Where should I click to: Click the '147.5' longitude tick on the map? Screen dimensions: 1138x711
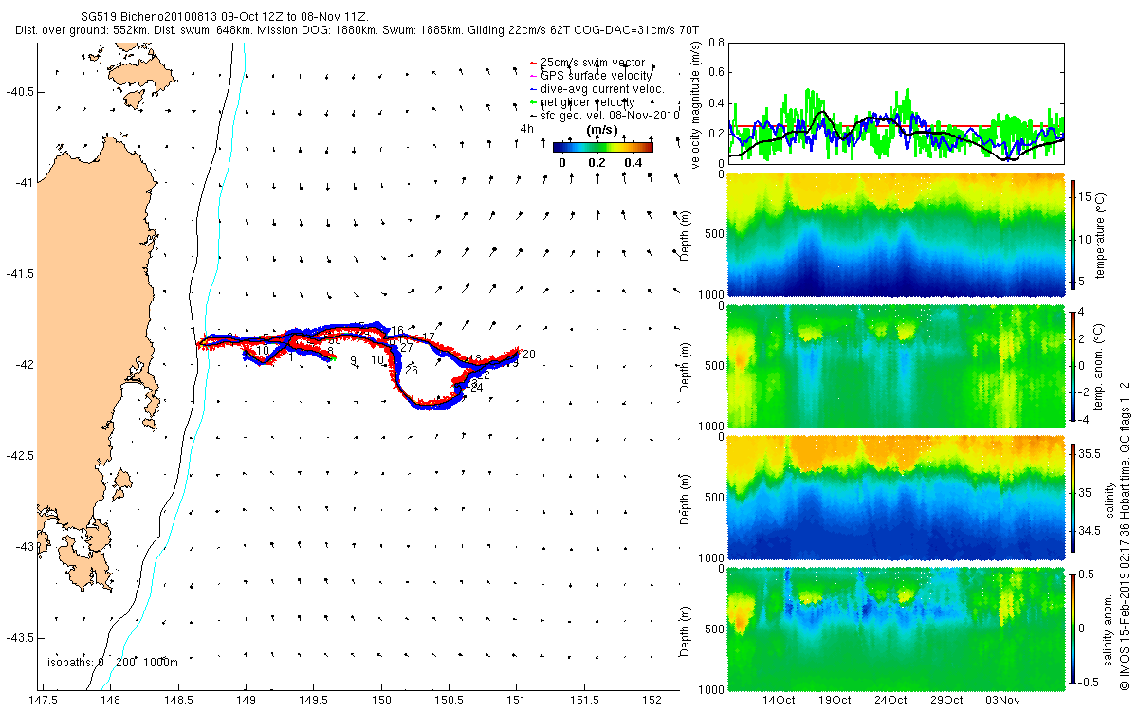click(x=43, y=700)
